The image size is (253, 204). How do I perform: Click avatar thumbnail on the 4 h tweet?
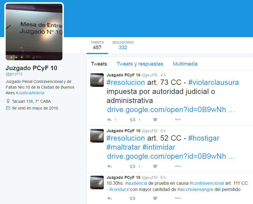point(97,80)
